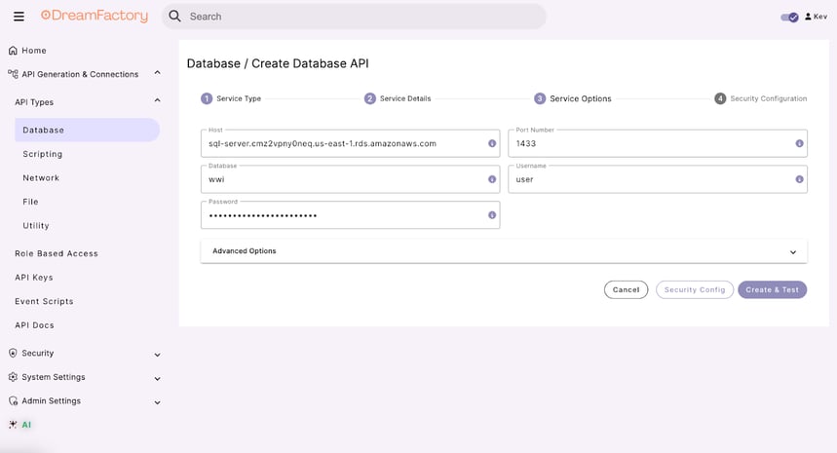The image size is (837, 453).
Task: Open Role Based Access
Action: coord(57,253)
